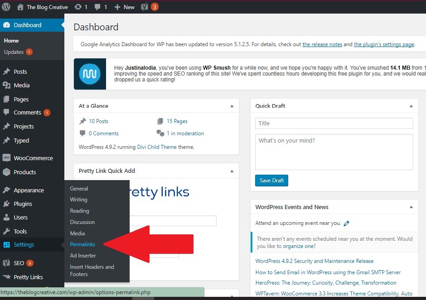Open the 15 Pages link
The width and height of the screenshot is (426, 300).
click(x=177, y=121)
